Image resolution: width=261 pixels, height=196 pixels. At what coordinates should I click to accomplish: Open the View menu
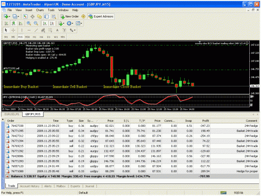click(19, 10)
